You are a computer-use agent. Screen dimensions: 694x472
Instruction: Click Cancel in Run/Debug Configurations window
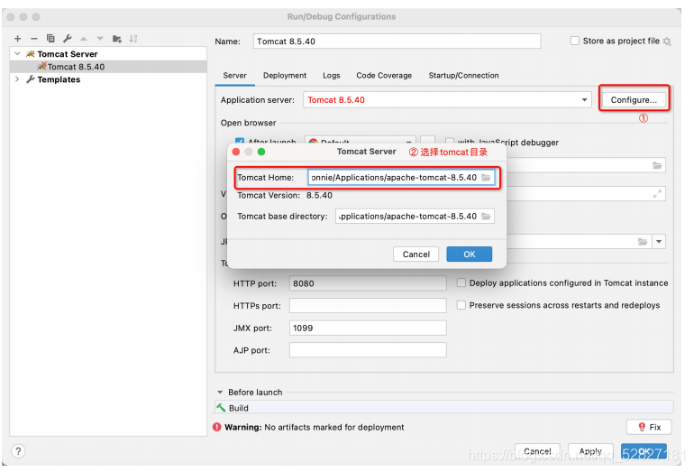pyautogui.click(x=537, y=451)
